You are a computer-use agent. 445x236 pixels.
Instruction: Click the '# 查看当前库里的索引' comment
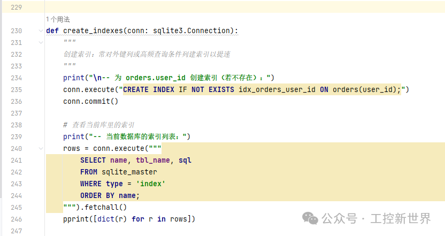pos(98,125)
